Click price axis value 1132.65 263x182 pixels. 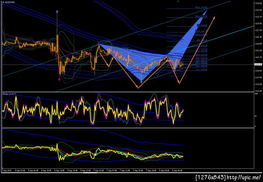(x=258, y=10)
